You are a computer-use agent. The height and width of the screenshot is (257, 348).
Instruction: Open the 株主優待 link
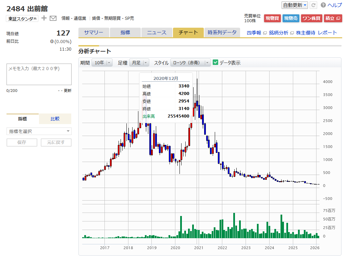306,33
